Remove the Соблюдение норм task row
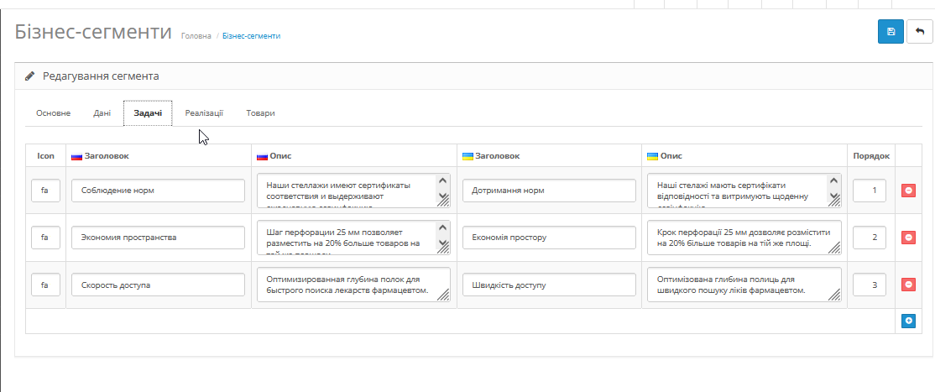The image size is (935, 392). coord(908,191)
